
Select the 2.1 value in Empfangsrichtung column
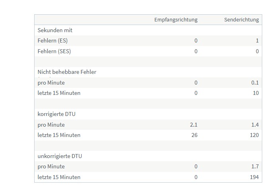194,125
